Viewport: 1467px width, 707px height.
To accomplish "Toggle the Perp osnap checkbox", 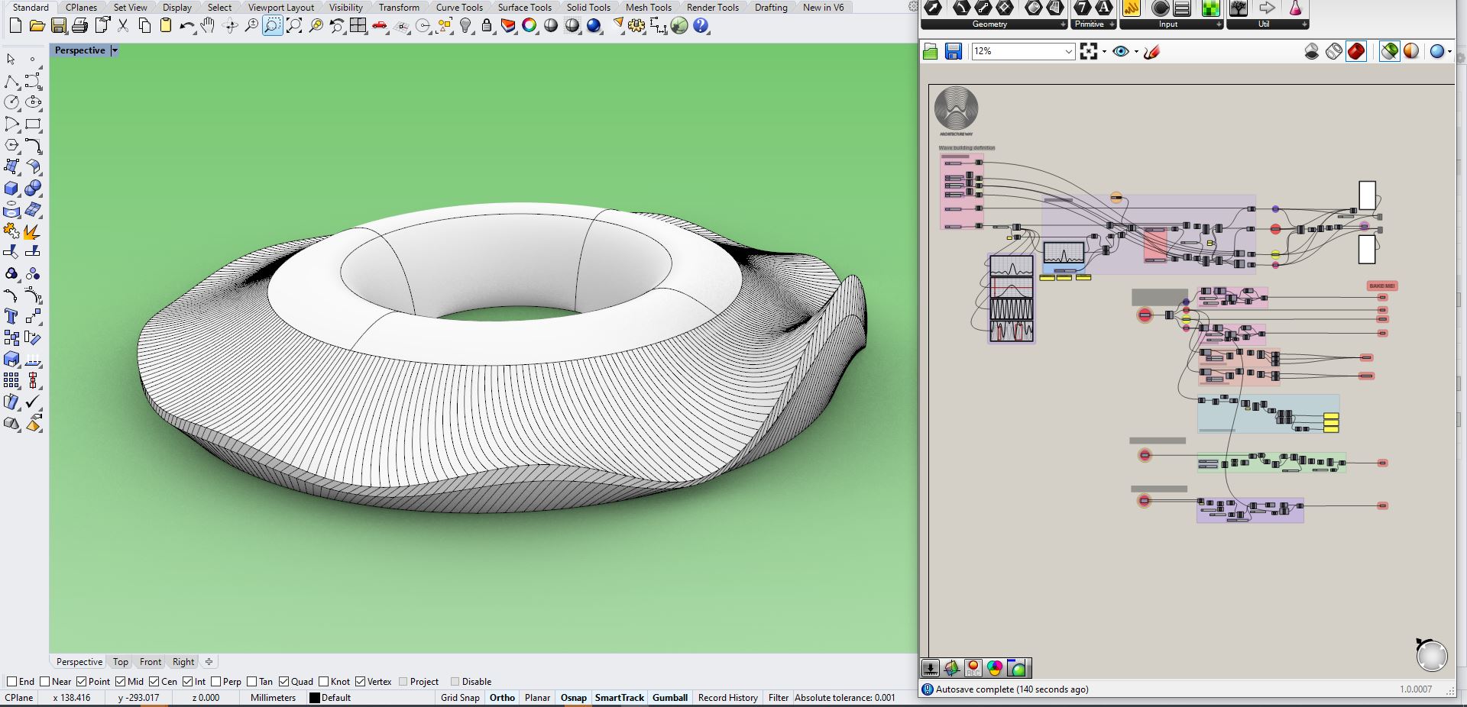I will 216,682.
